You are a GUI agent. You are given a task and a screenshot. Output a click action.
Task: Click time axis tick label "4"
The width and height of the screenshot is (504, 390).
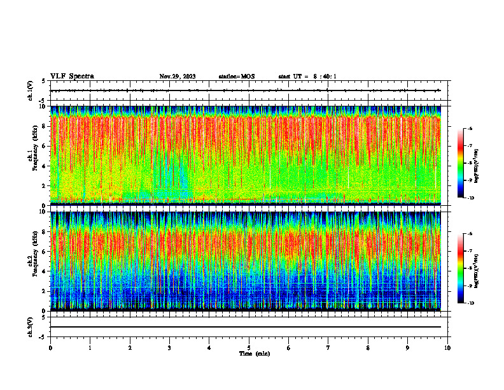(209, 348)
